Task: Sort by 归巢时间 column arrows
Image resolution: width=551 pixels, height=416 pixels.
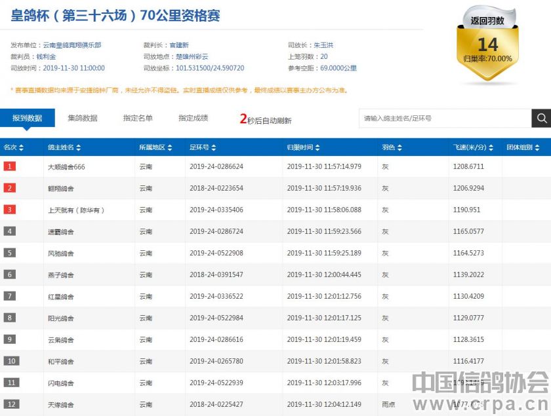Action: 317,147
